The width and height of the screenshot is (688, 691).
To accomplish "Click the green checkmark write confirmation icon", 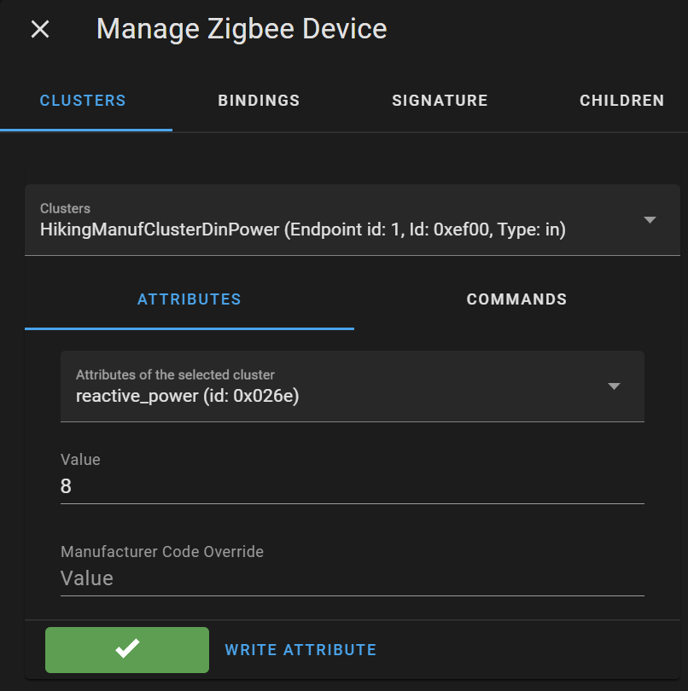I will point(126,649).
